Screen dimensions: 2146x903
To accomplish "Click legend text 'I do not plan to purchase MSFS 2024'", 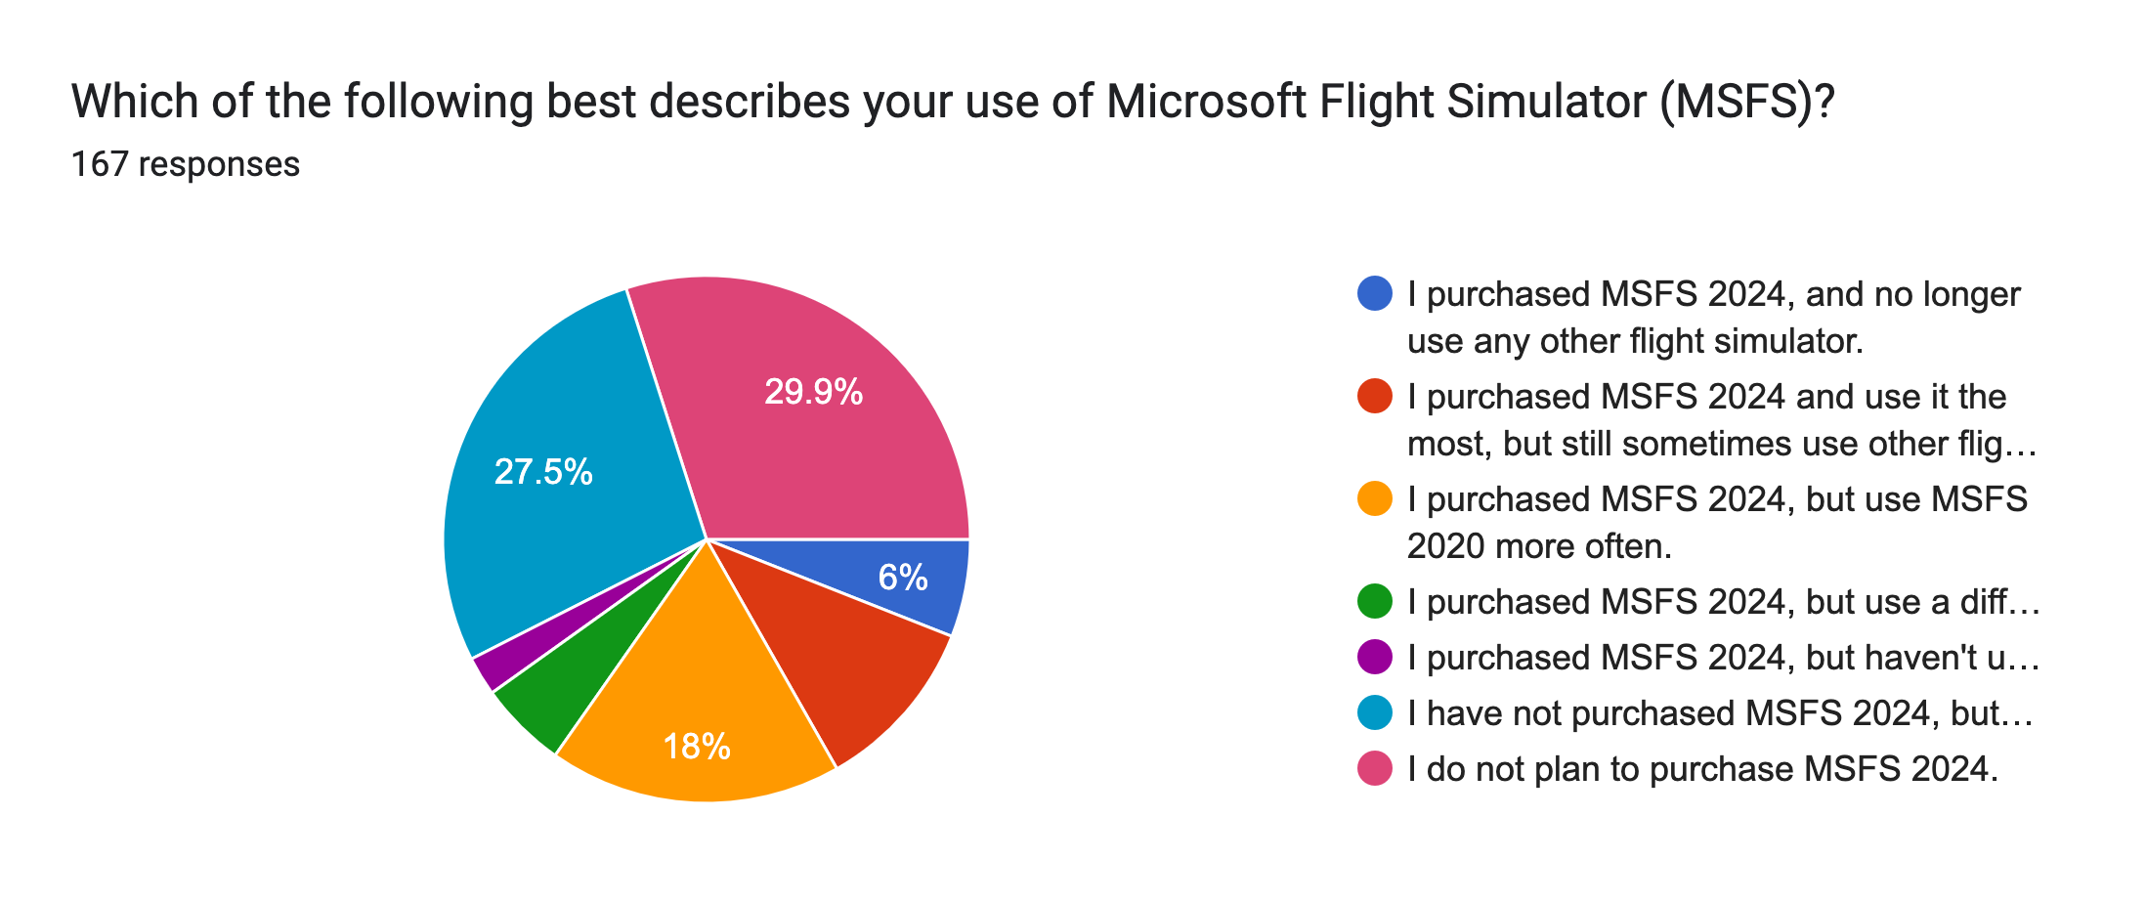I will 1702,769.
